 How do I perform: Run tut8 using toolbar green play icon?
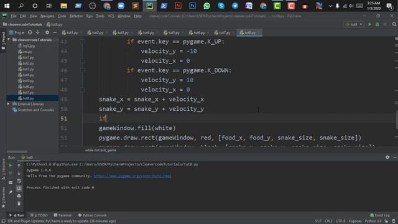pos(369,24)
